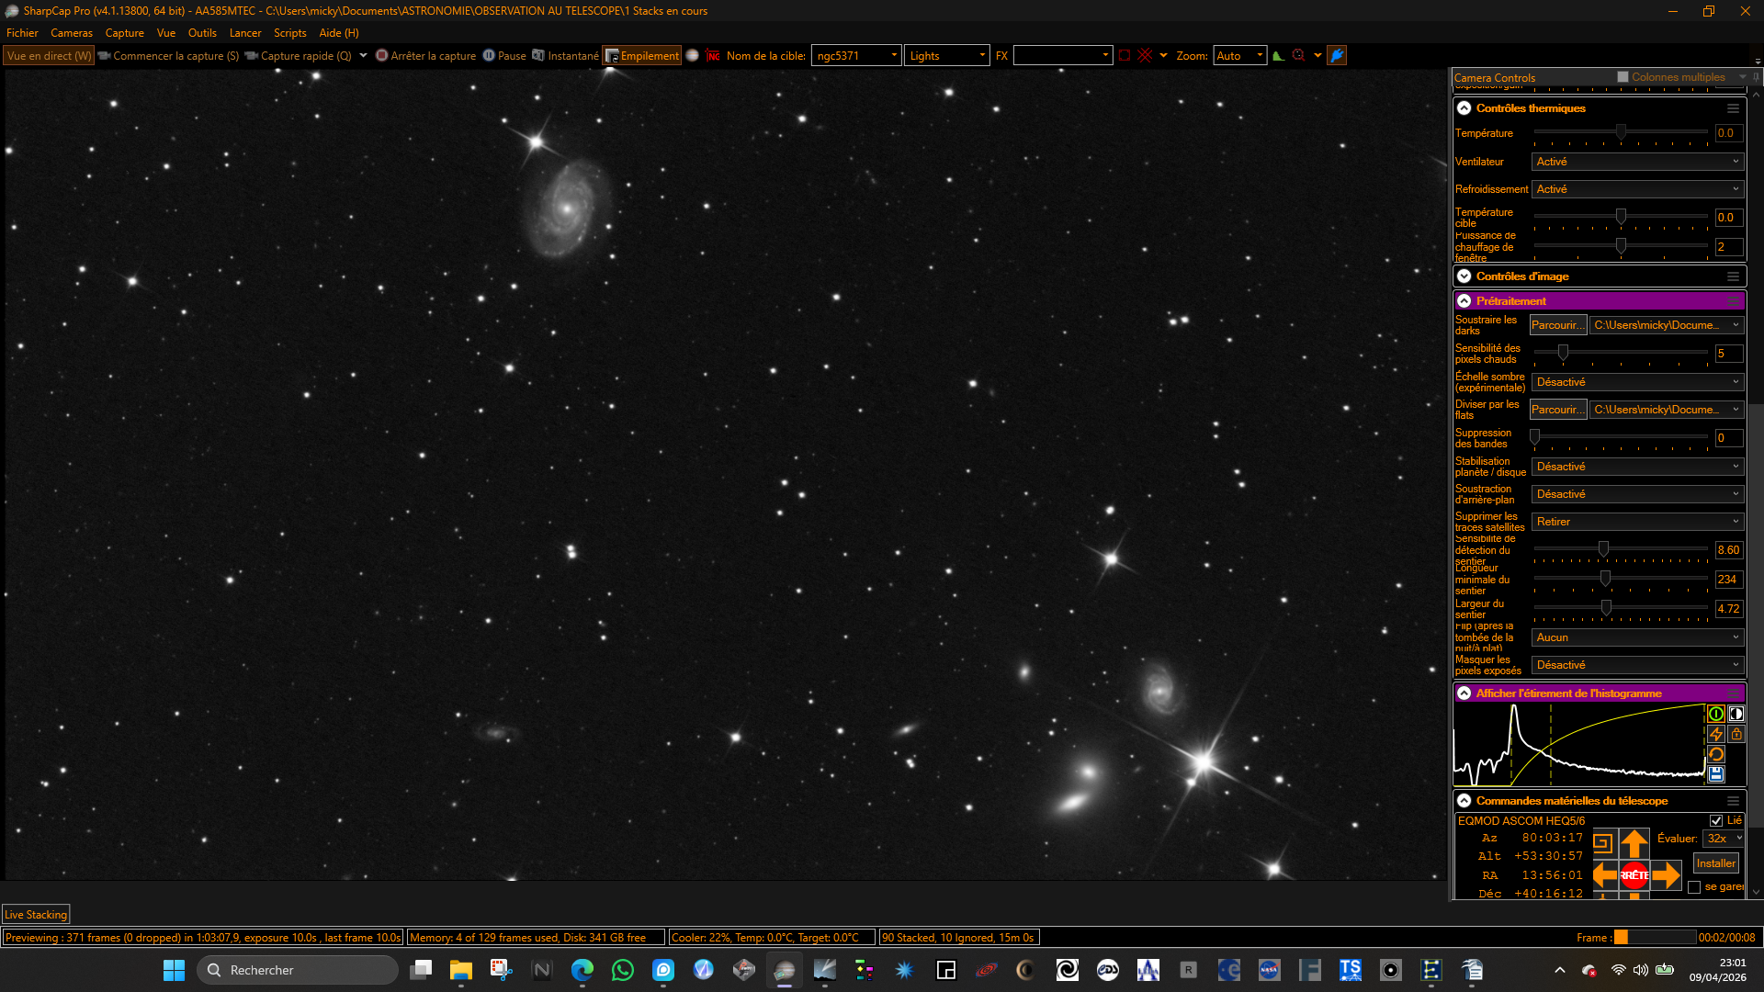This screenshot has width=1764, height=992.
Task: Open the Scripts menu
Action: [290, 33]
